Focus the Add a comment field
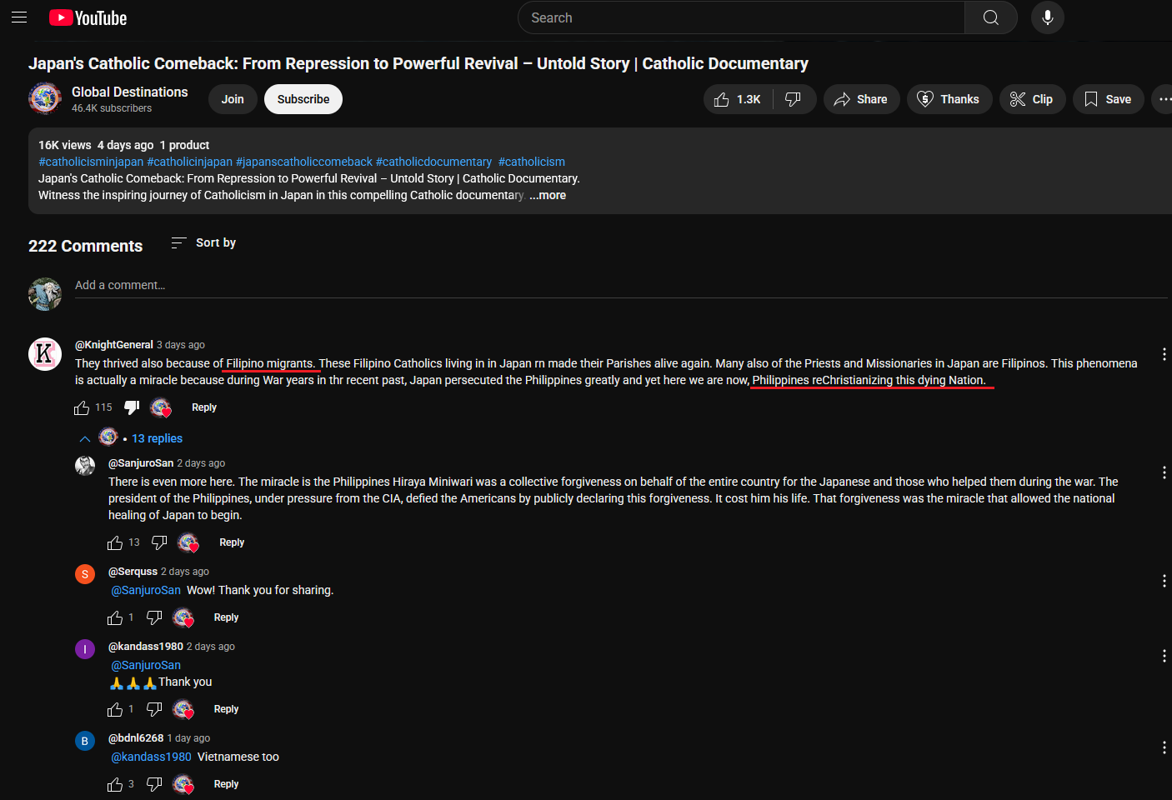Image resolution: width=1172 pixels, height=800 pixels. pos(621,285)
